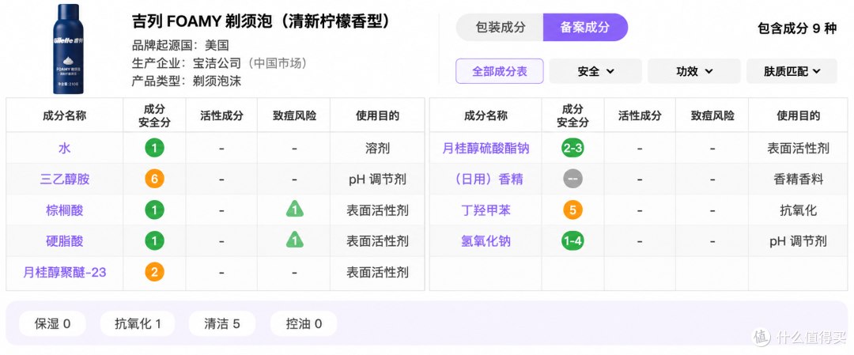Click the orange safety score 6 for 三乙醇胺
The image size is (854, 355).
point(154,179)
